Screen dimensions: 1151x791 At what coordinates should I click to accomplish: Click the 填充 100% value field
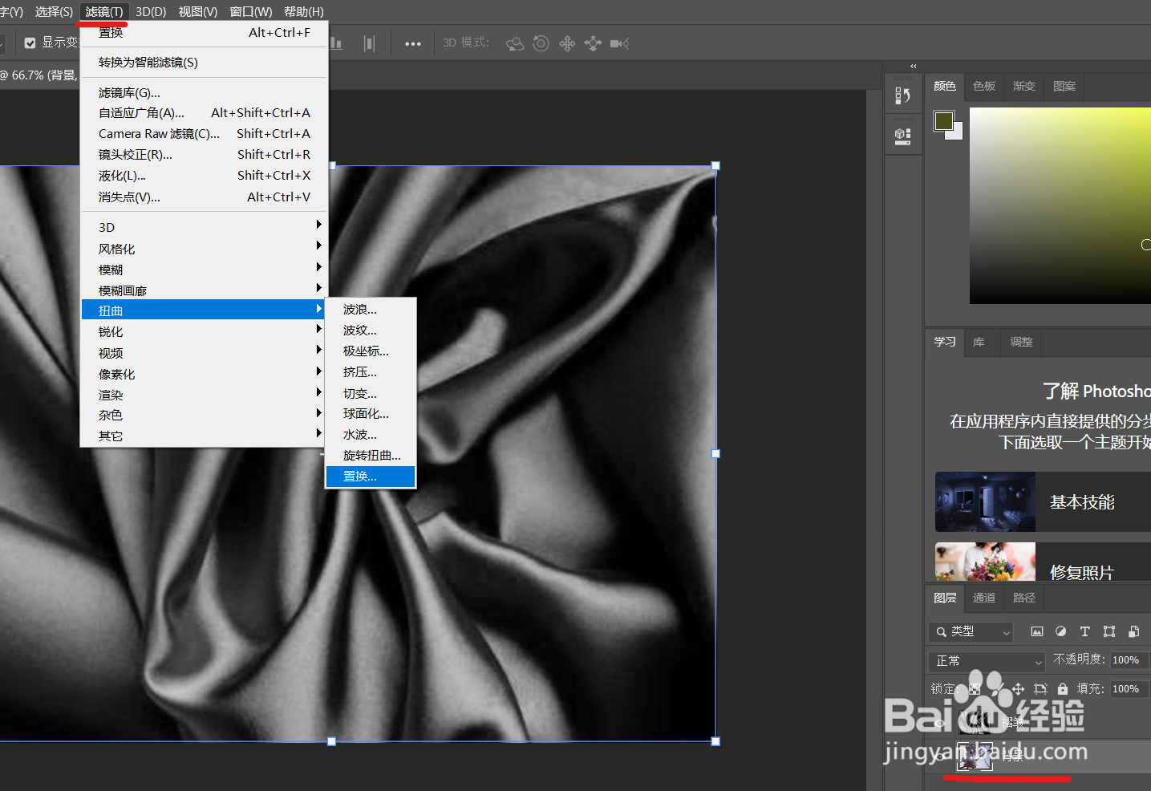1129,689
